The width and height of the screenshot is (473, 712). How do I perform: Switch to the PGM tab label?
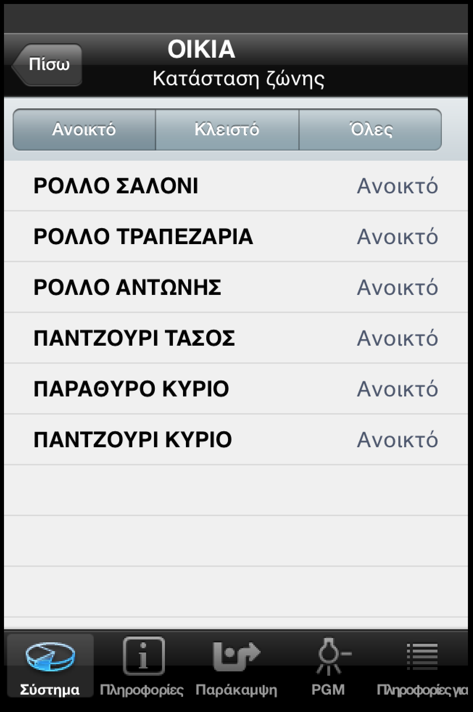328,690
